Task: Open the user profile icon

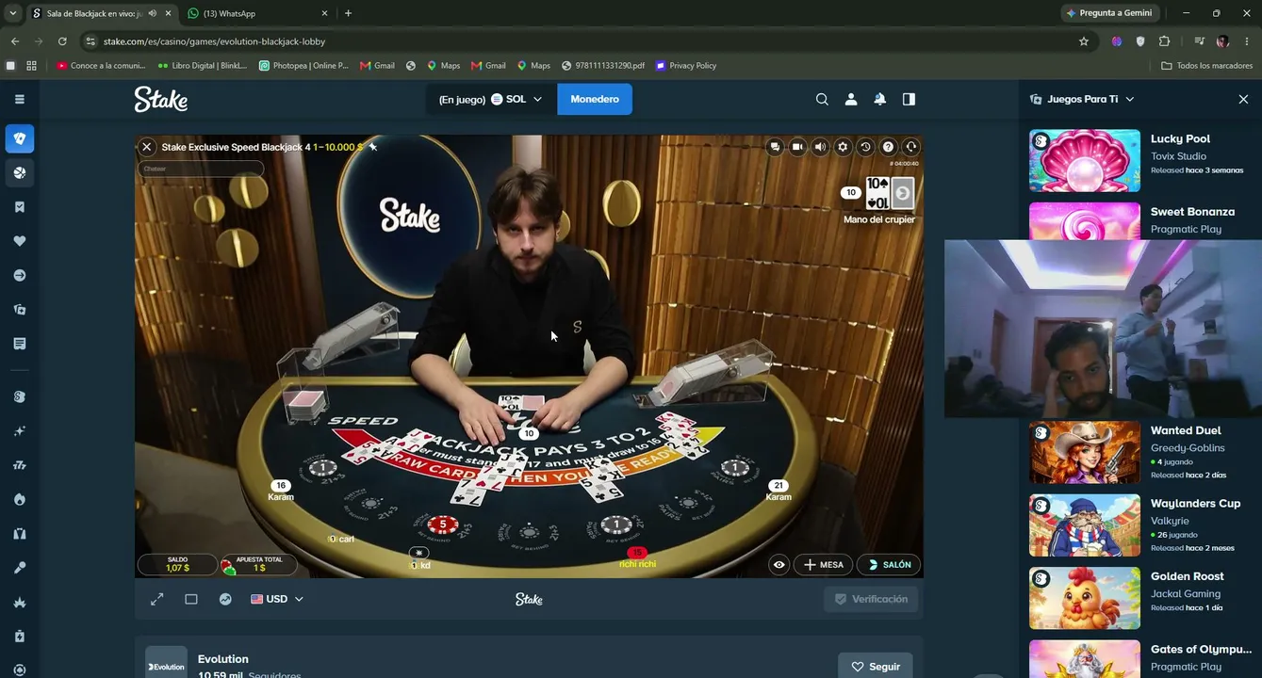Action: (851, 99)
